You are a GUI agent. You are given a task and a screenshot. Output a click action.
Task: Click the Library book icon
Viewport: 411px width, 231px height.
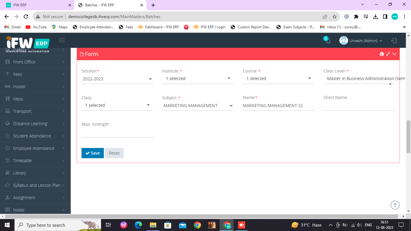8,173
